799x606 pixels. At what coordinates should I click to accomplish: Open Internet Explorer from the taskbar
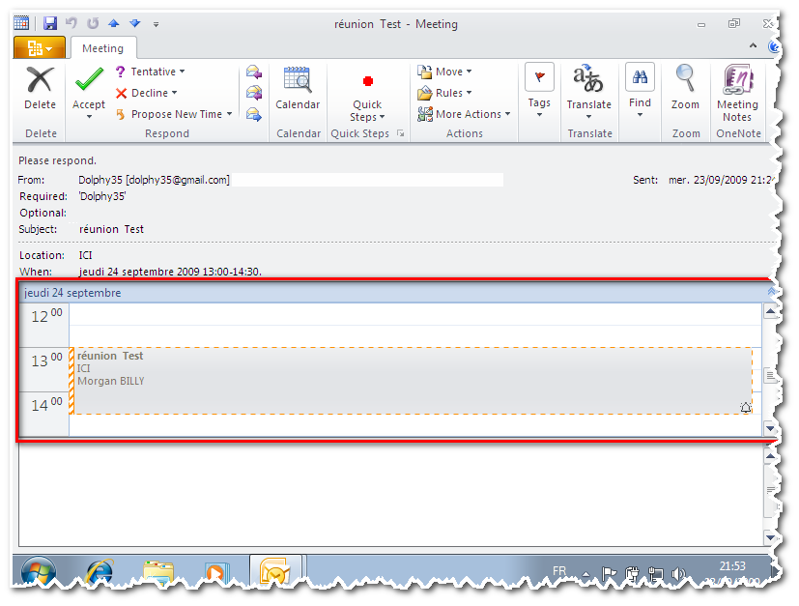pyautogui.click(x=100, y=571)
